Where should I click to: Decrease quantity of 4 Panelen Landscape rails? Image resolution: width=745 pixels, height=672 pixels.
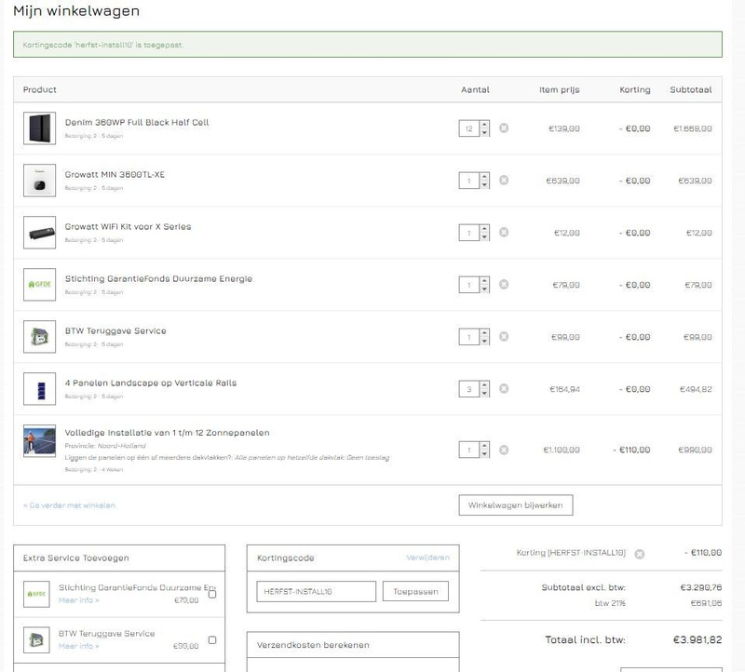[484, 393]
